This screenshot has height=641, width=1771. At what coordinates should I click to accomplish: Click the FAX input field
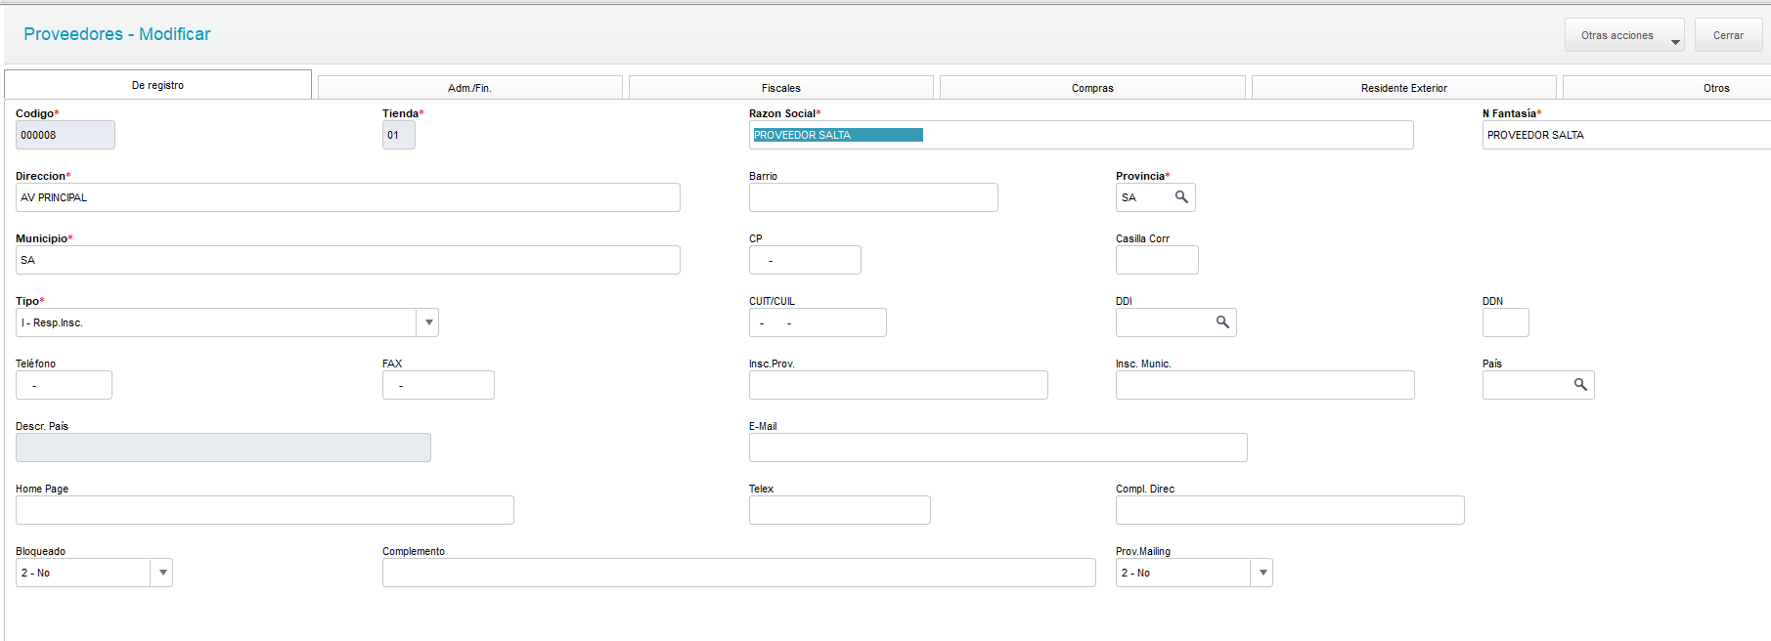tap(438, 385)
